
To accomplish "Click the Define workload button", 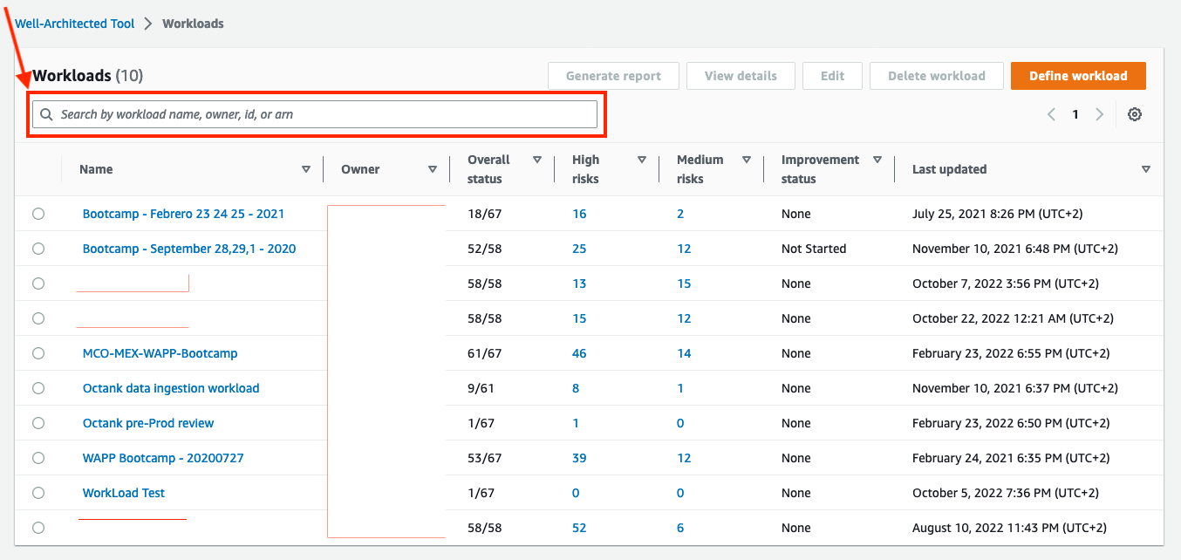I will tap(1078, 76).
